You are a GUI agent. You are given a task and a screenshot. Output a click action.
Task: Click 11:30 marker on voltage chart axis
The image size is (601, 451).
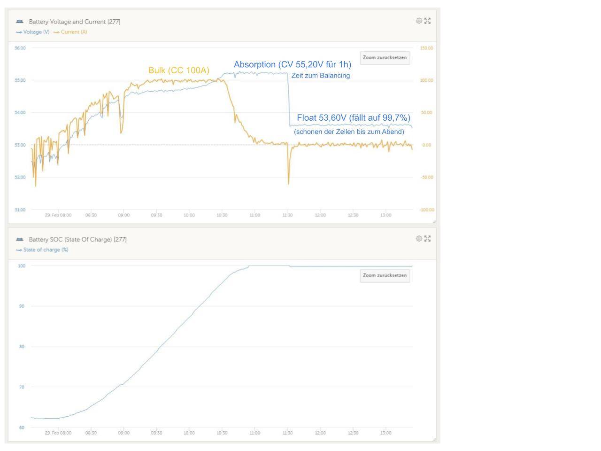[x=287, y=215]
